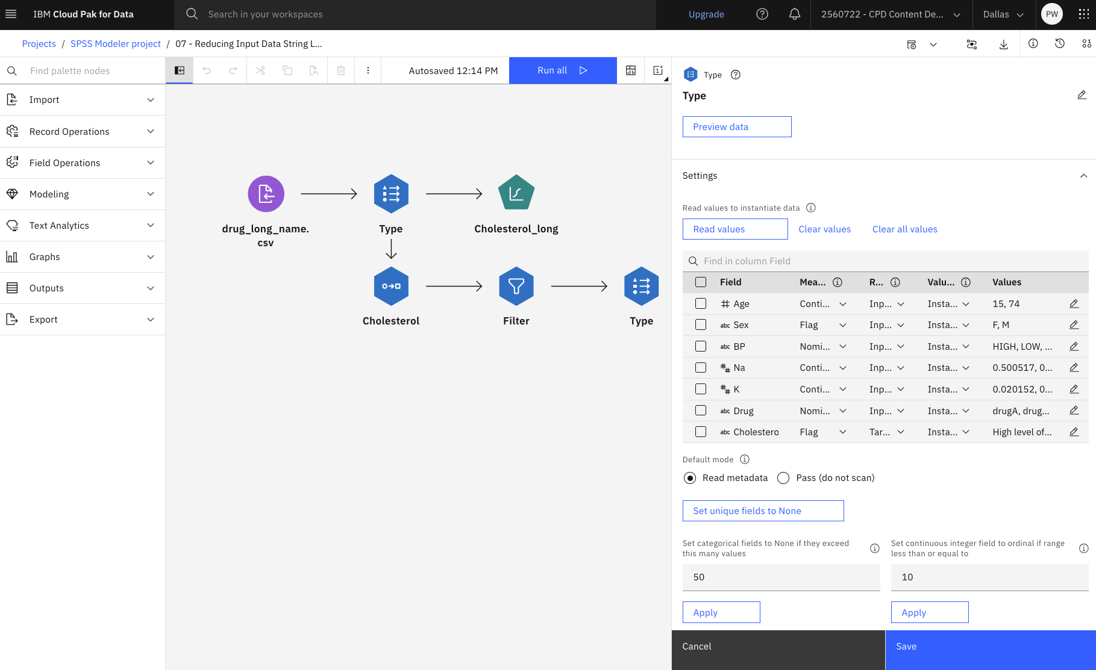Image resolution: width=1096 pixels, height=670 pixels.
Task: Open the Projects breadcrumb link
Action: tap(39, 44)
